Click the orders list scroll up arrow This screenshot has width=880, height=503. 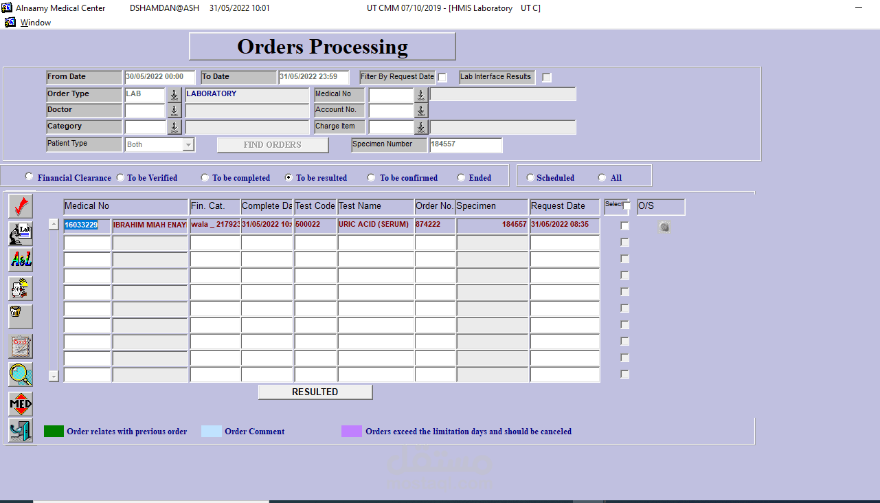click(54, 224)
